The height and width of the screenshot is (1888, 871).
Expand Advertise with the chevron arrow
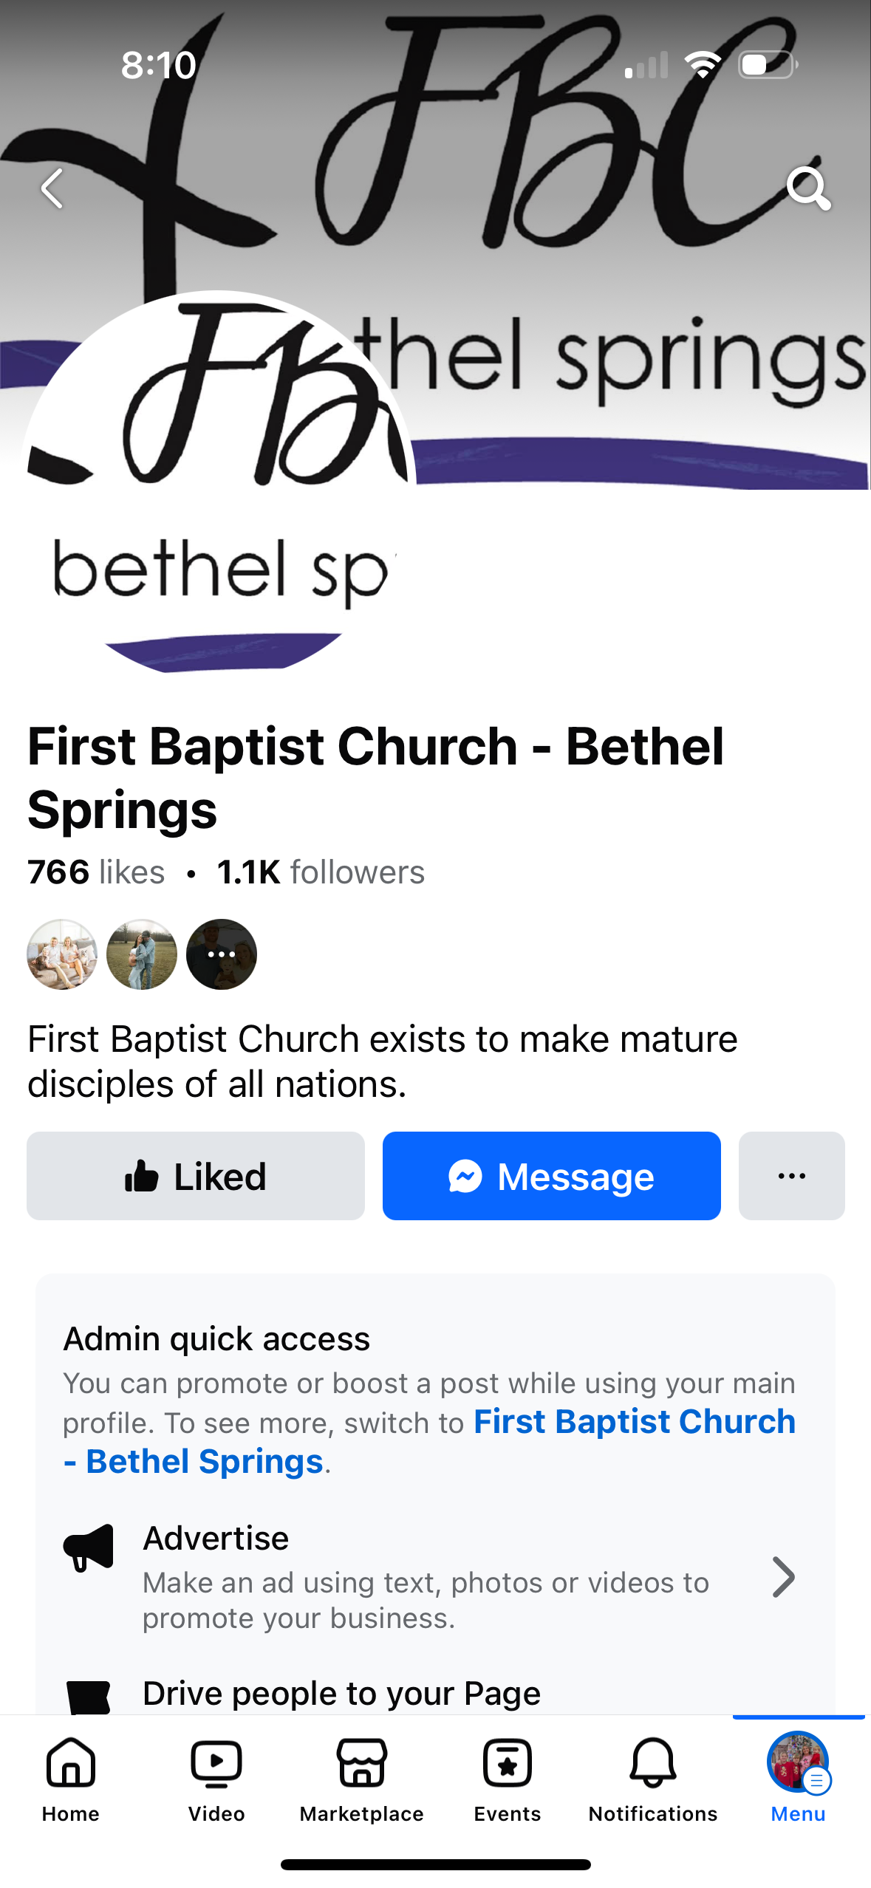tap(783, 1577)
